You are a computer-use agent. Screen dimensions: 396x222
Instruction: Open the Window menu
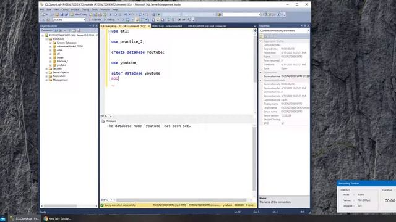(x=105, y=10)
